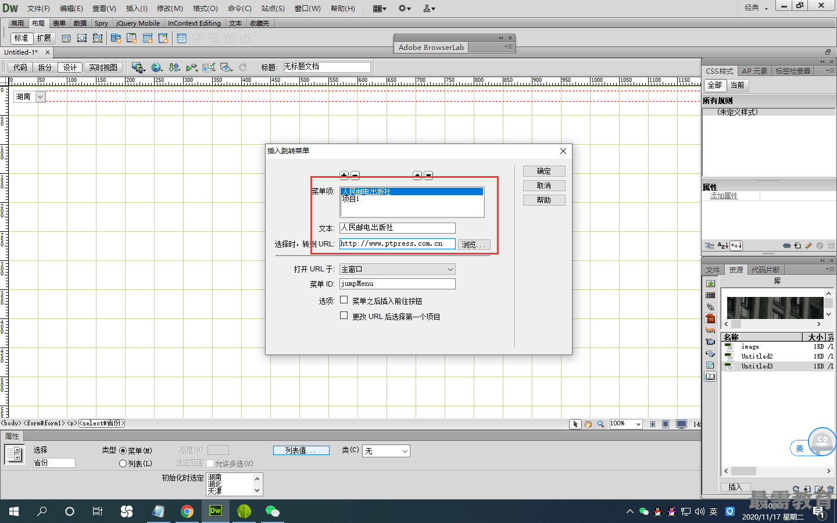
Task: Click the 列表值... button
Action: 301,450
